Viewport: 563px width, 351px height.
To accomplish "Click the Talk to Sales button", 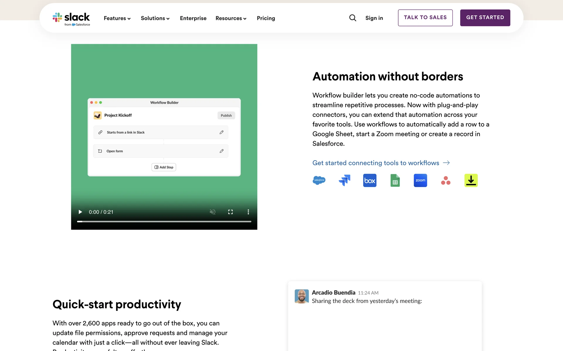I will tap(425, 18).
